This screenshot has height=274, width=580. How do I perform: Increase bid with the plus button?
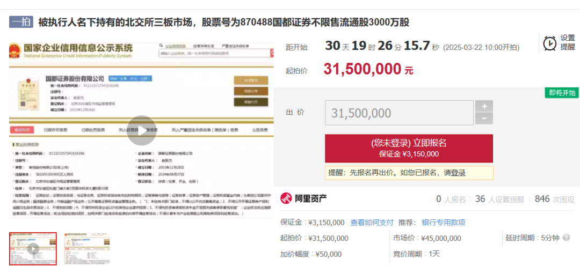484,106
